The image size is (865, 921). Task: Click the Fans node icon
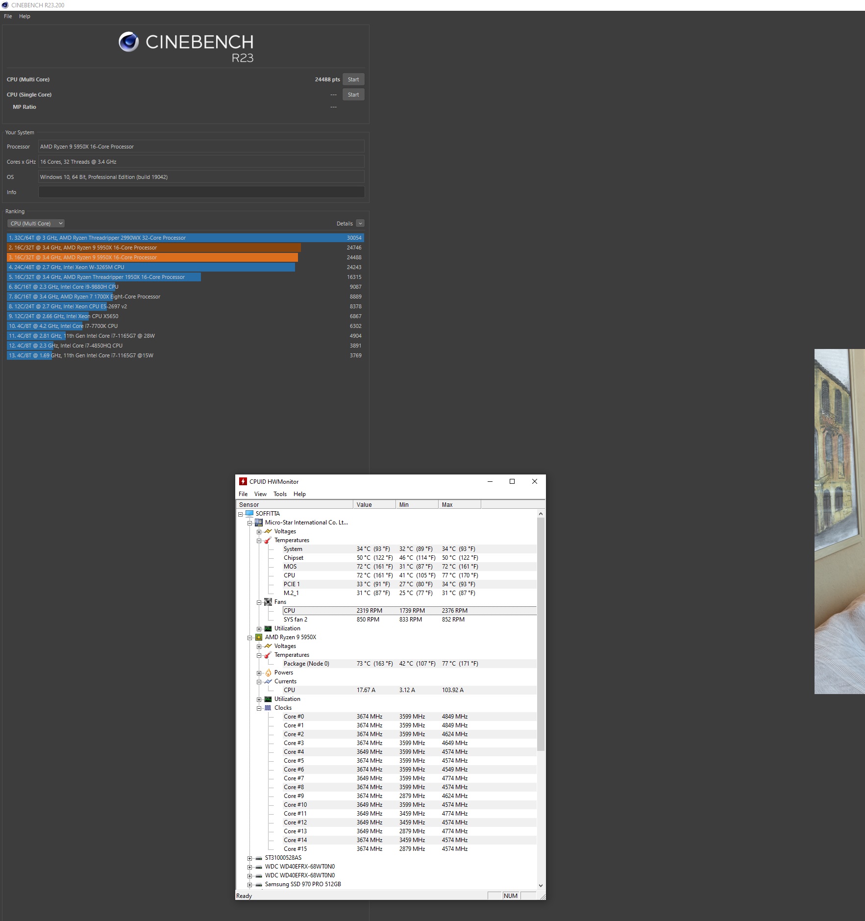click(x=268, y=602)
